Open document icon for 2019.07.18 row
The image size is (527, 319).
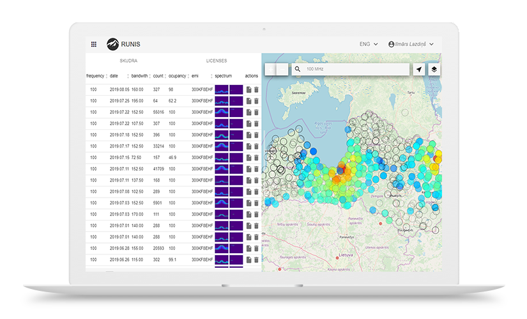click(249, 135)
